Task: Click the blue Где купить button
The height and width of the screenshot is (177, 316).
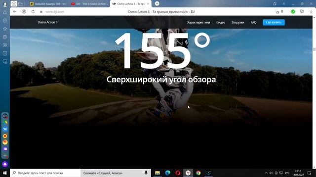Action: click(274, 22)
